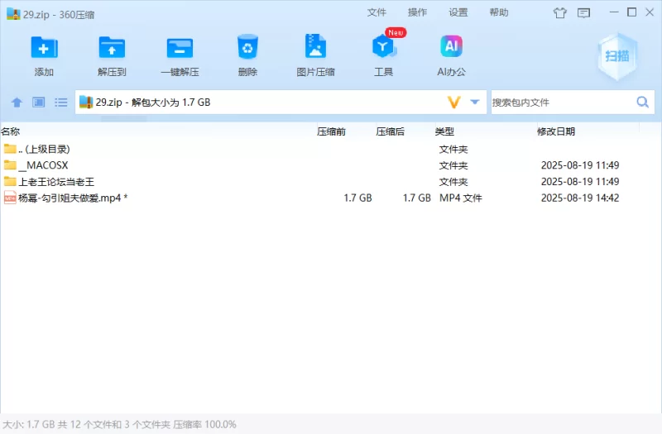Click the New badge on 工具

[x=396, y=32]
